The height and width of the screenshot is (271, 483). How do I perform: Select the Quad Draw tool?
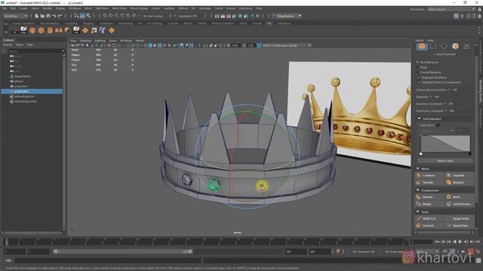click(x=460, y=226)
